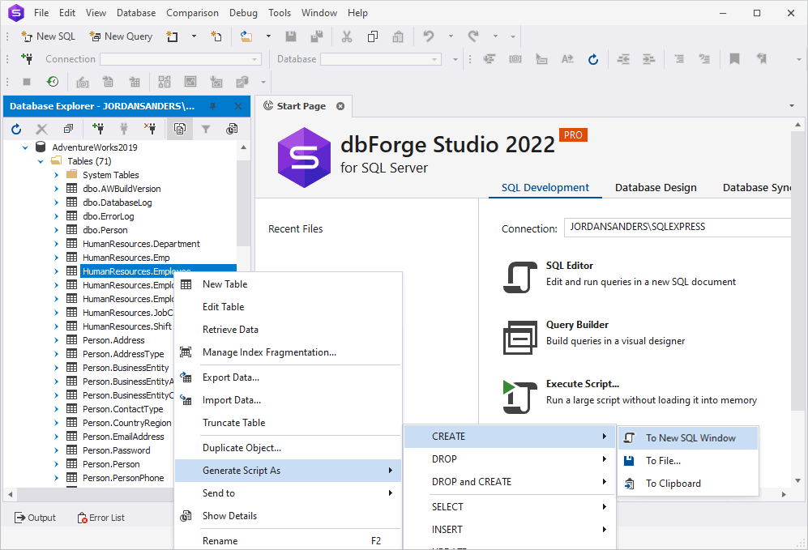Open the Output panel tab
This screenshot has height=550, width=808.
click(x=35, y=518)
